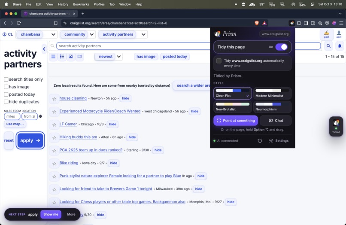
Task: Reload the page
Action: 19,23
